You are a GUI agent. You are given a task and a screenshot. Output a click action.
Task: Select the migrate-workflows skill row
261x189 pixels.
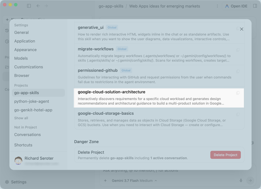159,54
